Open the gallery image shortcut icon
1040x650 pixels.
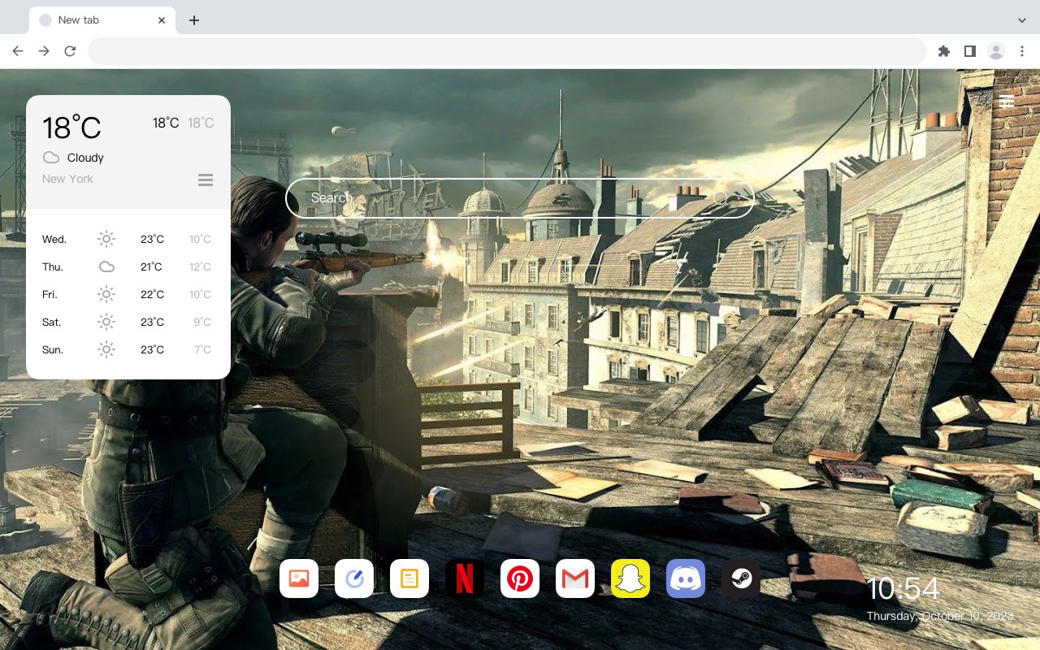coord(299,578)
